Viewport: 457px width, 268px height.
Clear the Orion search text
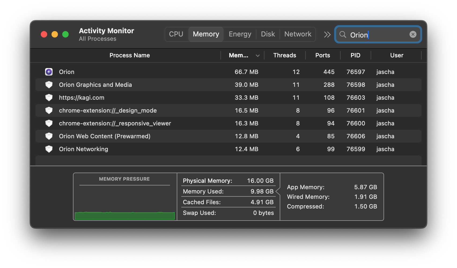pyautogui.click(x=413, y=34)
